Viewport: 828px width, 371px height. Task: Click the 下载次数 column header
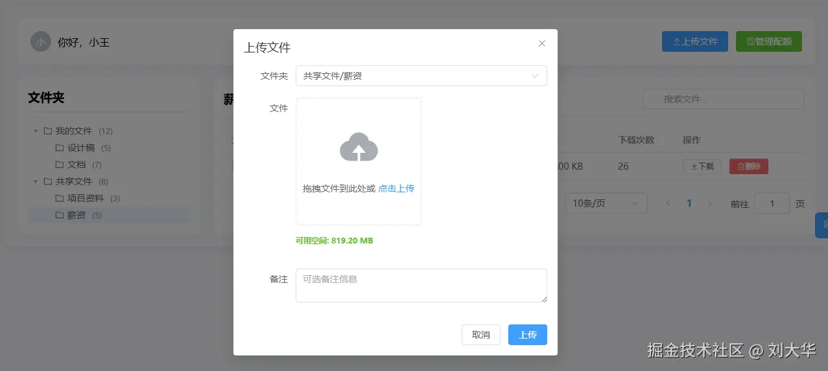point(636,140)
